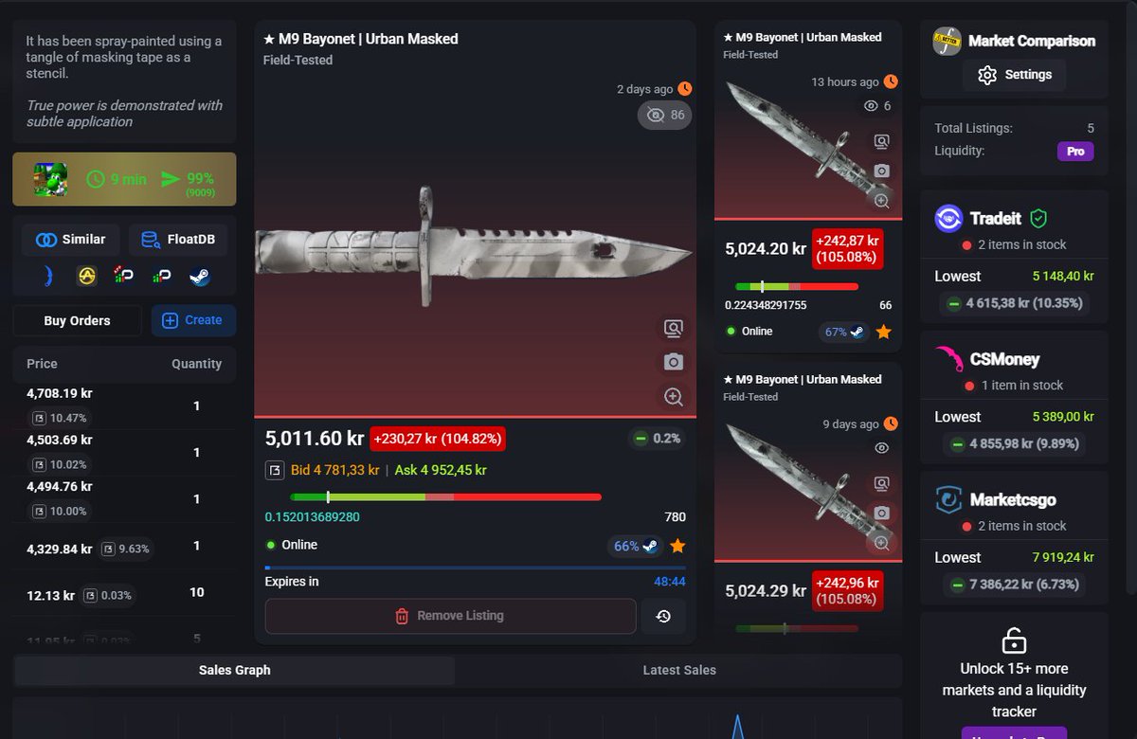
Task: Click the 99% delivery rate arrow icon
Action: (171, 178)
